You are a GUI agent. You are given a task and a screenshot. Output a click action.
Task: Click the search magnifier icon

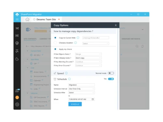[x=137, y=46]
